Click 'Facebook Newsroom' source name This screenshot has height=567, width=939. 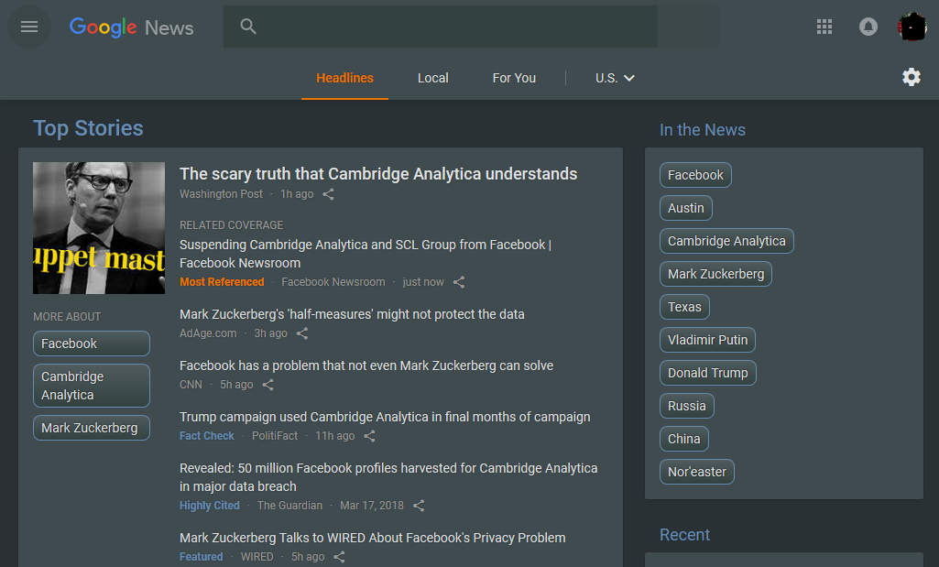coord(333,282)
